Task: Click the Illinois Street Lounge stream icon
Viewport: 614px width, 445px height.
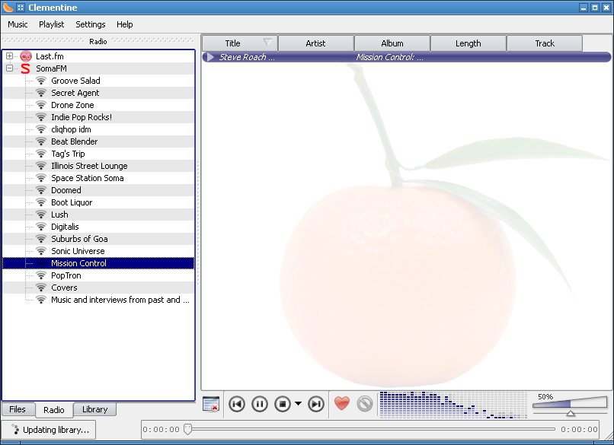Action: [x=41, y=166]
